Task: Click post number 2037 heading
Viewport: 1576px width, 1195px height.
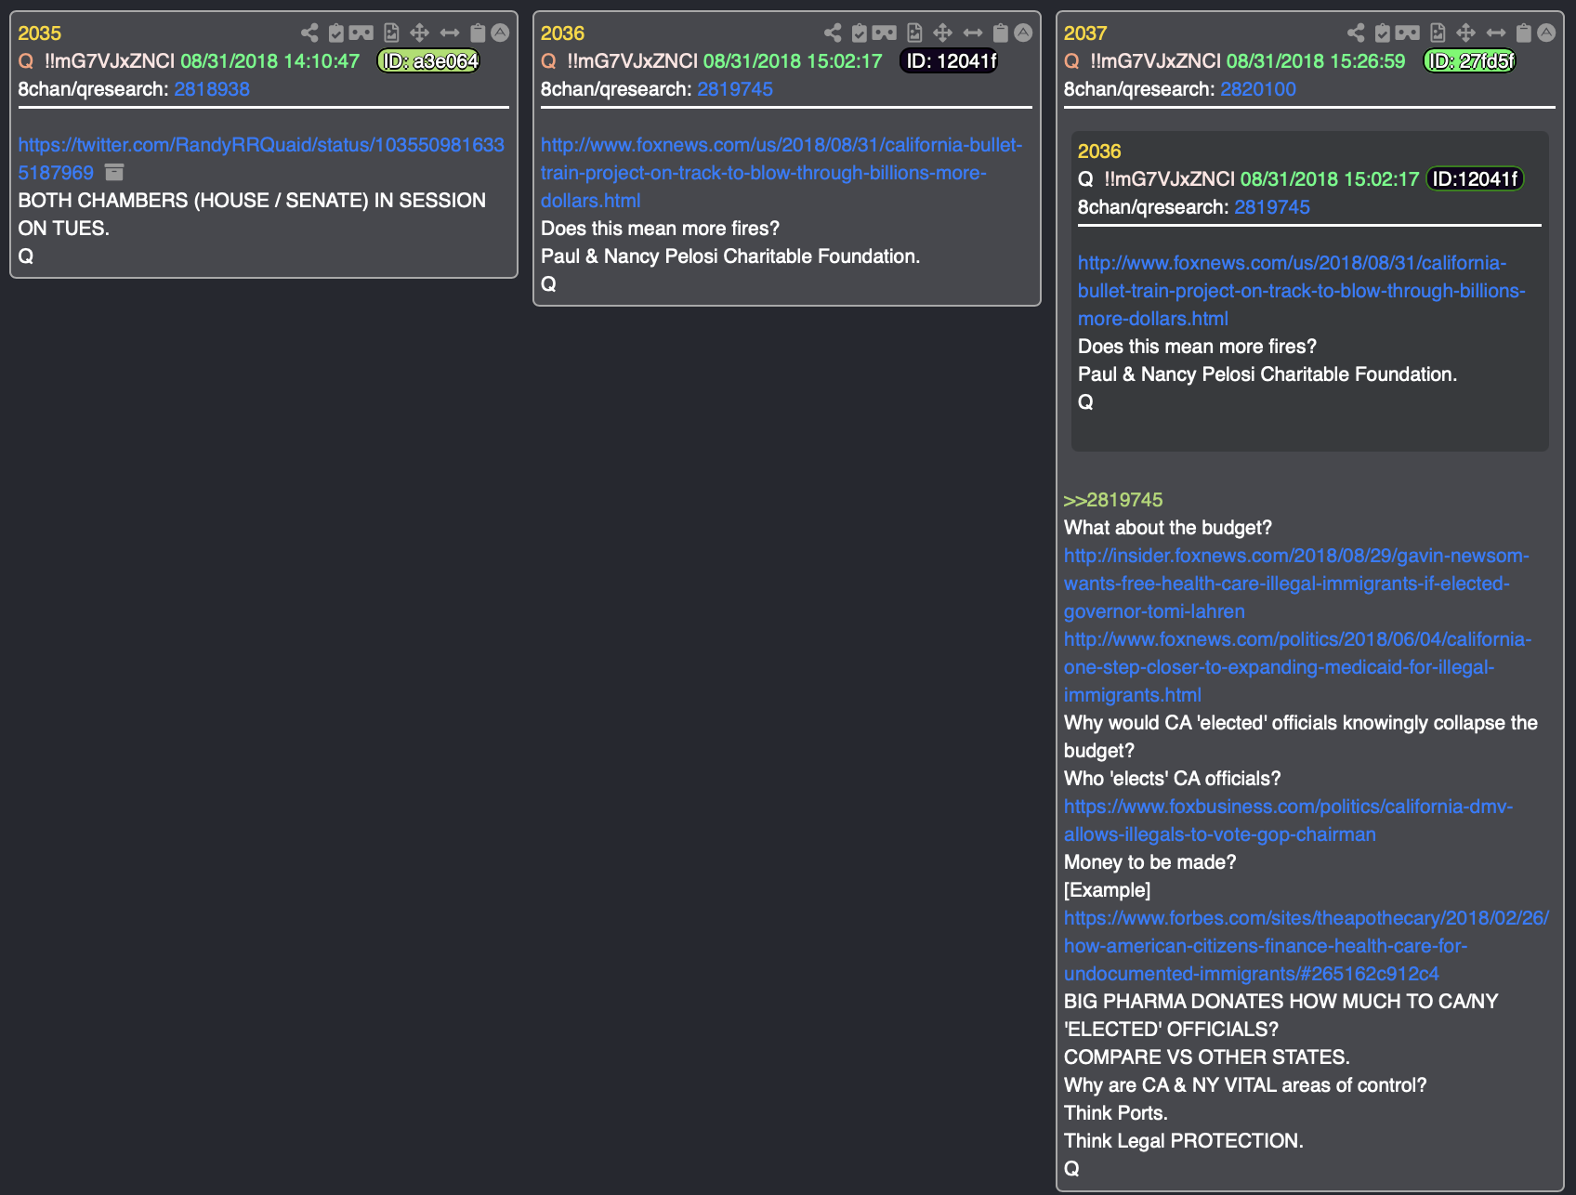Action: tap(1085, 33)
